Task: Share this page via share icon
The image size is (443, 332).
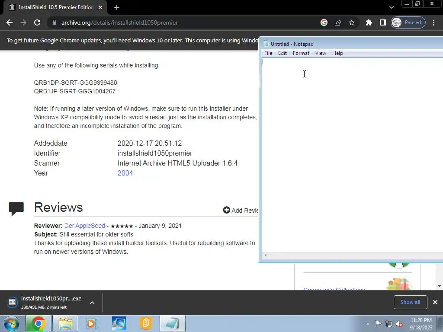Action: pos(337,22)
